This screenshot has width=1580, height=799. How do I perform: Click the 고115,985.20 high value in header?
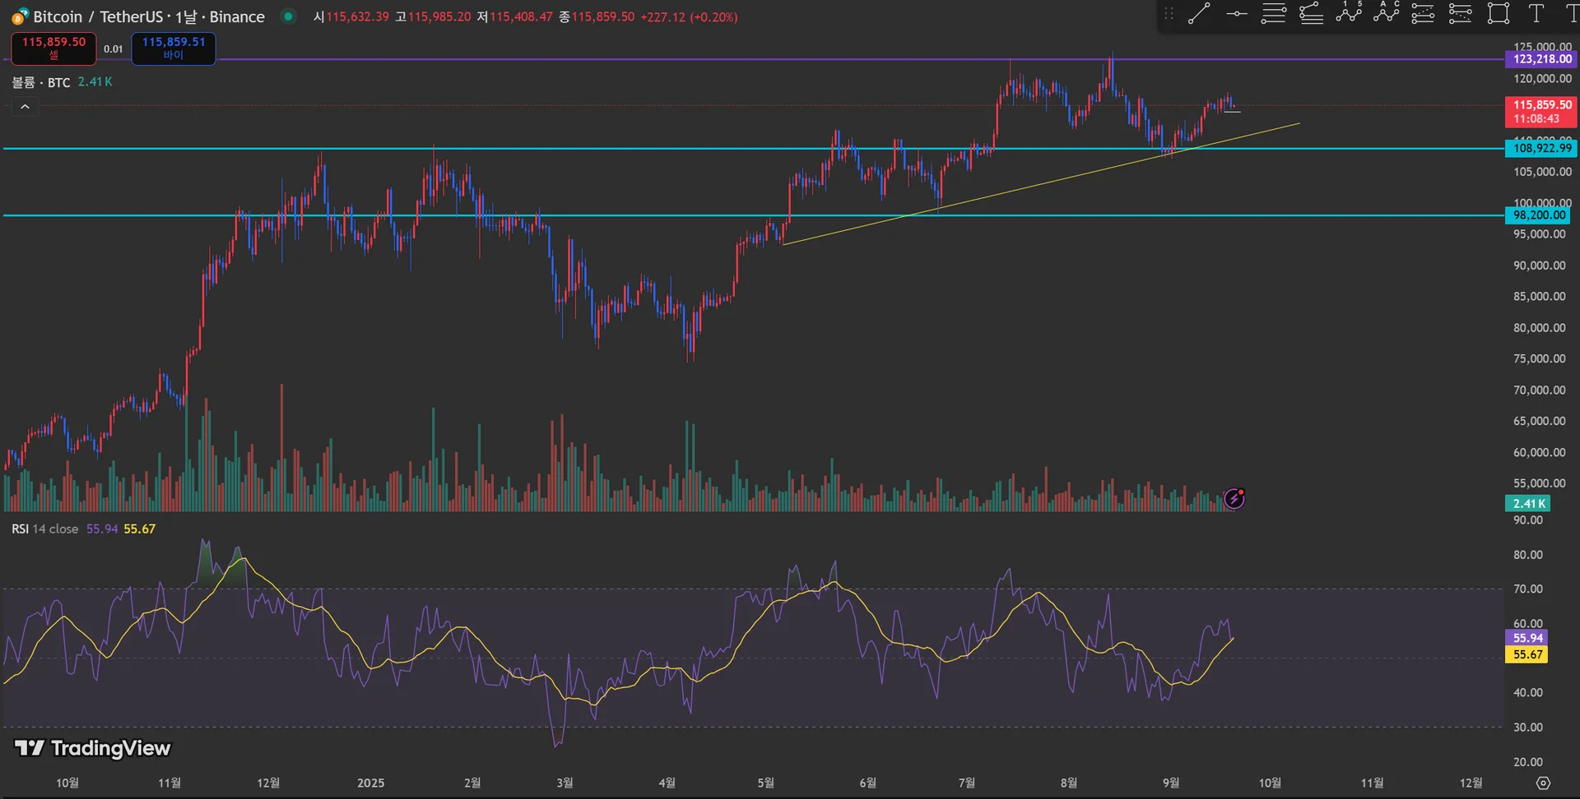pos(433,16)
